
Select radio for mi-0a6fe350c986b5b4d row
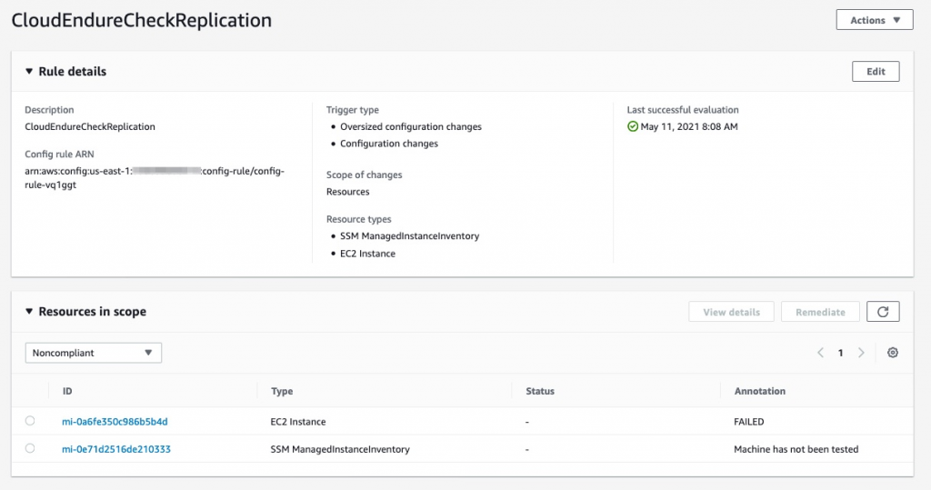(30, 421)
